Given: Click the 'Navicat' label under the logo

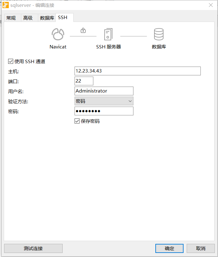Looking at the screenshot, I should 58,47.
